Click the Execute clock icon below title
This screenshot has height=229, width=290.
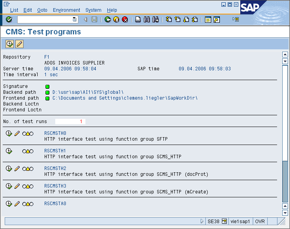point(10,44)
